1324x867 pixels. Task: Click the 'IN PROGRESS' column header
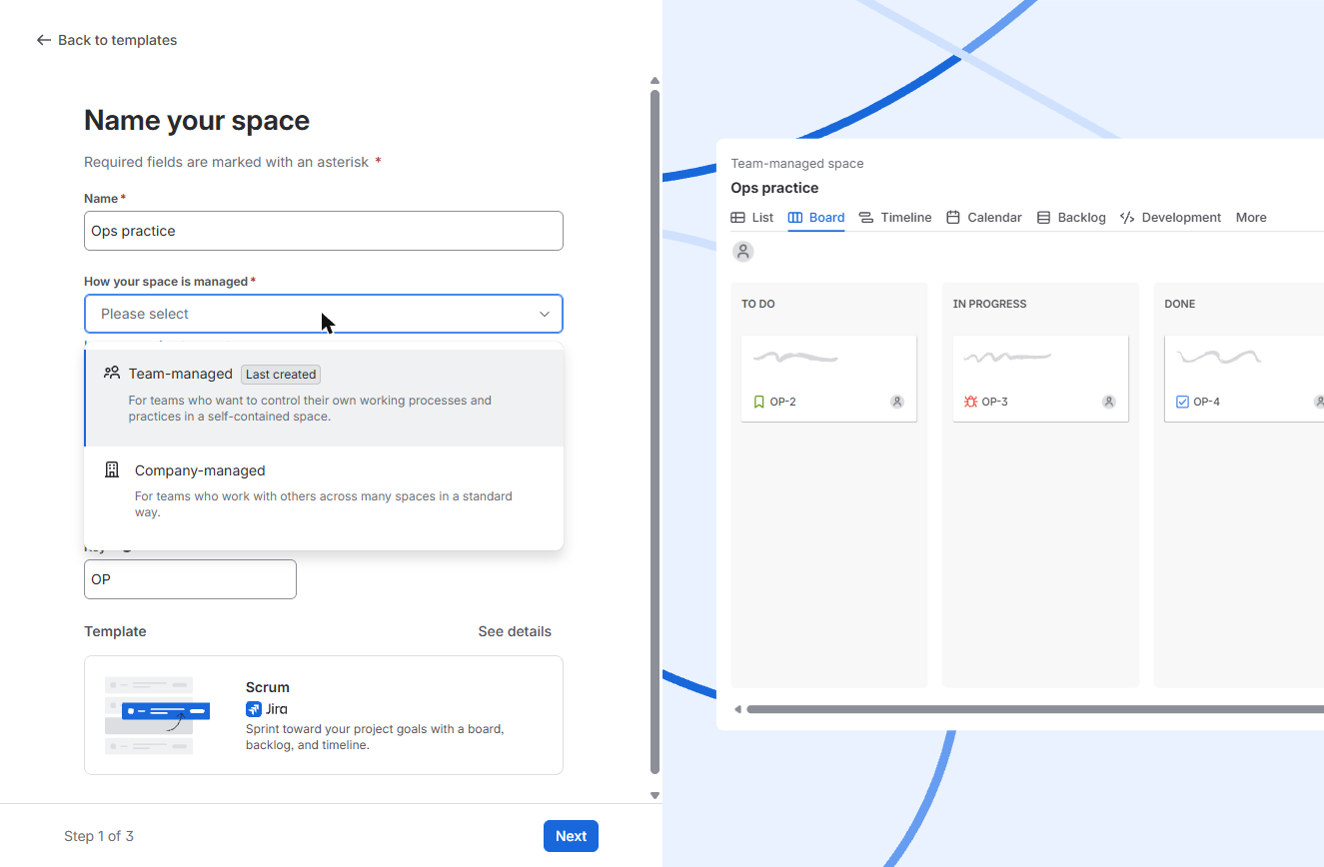(989, 304)
